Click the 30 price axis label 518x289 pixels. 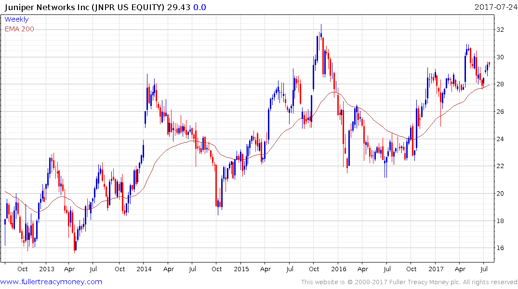[x=500, y=57]
